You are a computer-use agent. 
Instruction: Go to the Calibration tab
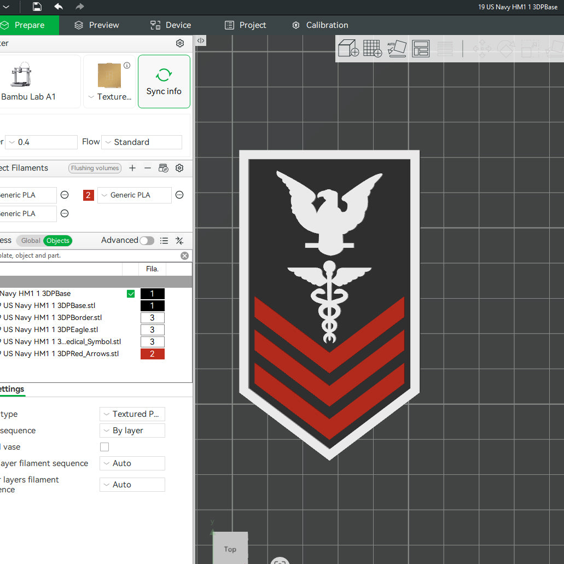pyautogui.click(x=320, y=25)
